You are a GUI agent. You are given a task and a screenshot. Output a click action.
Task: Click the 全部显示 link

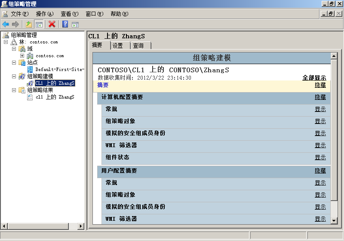314,77
